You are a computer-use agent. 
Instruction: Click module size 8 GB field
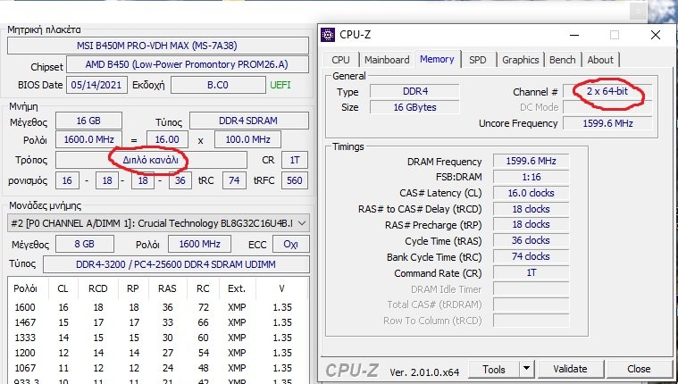coord(84,244)
